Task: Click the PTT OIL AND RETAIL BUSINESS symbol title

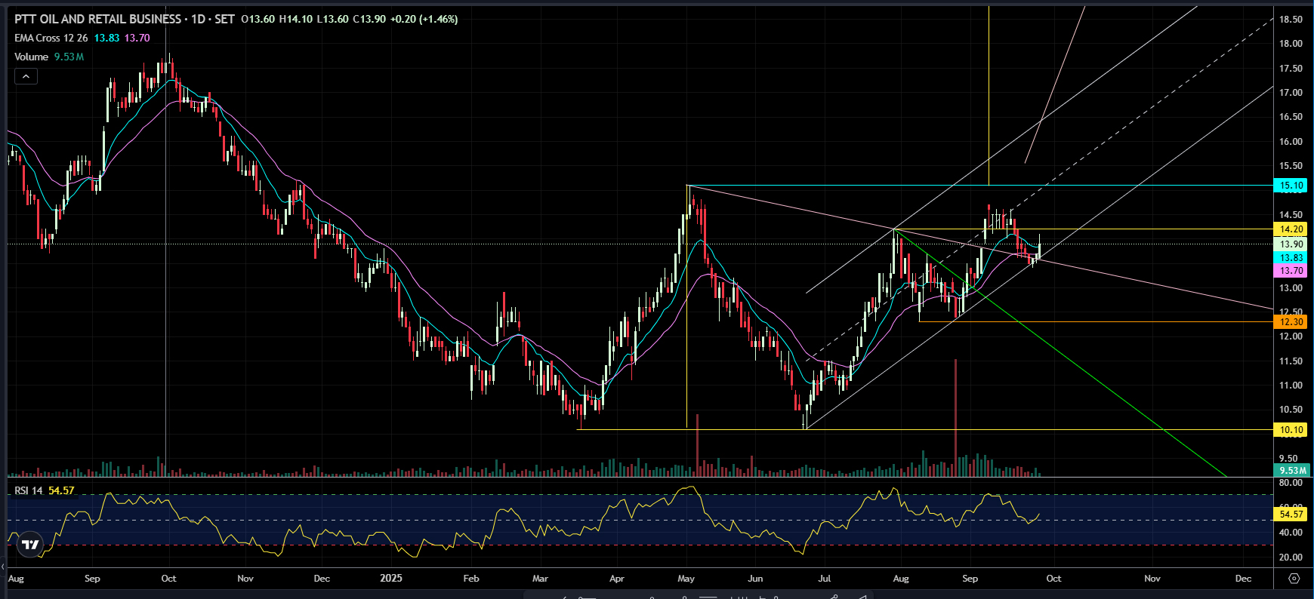Action: (x=98, y=19)
